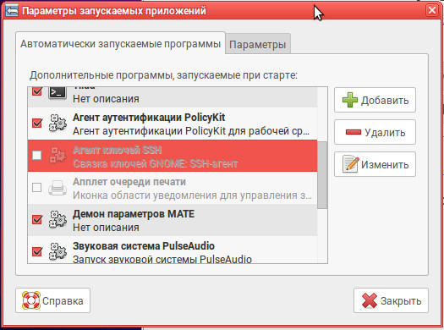Switch to the 'Параметры' tab
Viewport: 444px width, 330px height.
pos(258,45)
